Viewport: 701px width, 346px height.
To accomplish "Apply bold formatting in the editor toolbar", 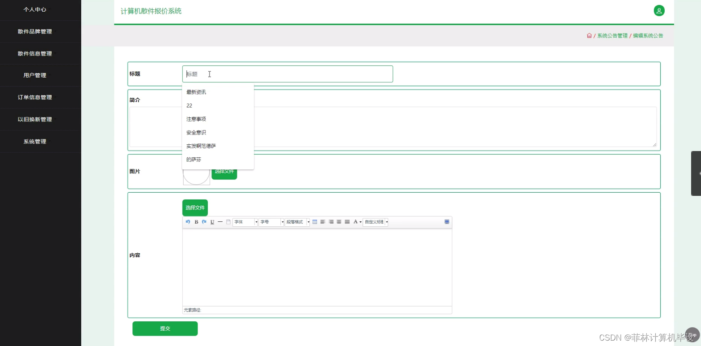I will coord(196,222).
